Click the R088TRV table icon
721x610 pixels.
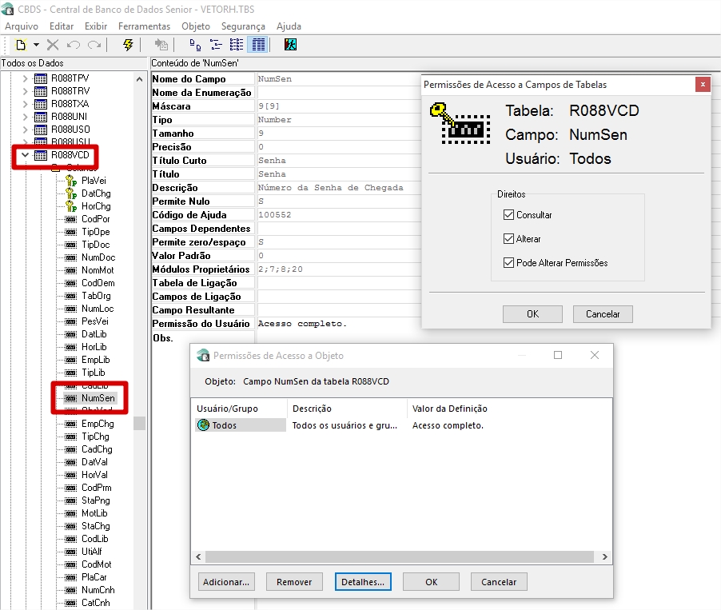(x=41, y=91)
